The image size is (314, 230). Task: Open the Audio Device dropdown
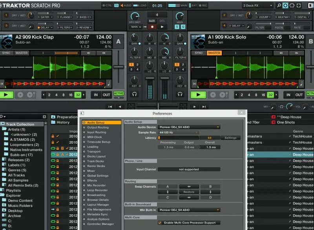[189, 127]
